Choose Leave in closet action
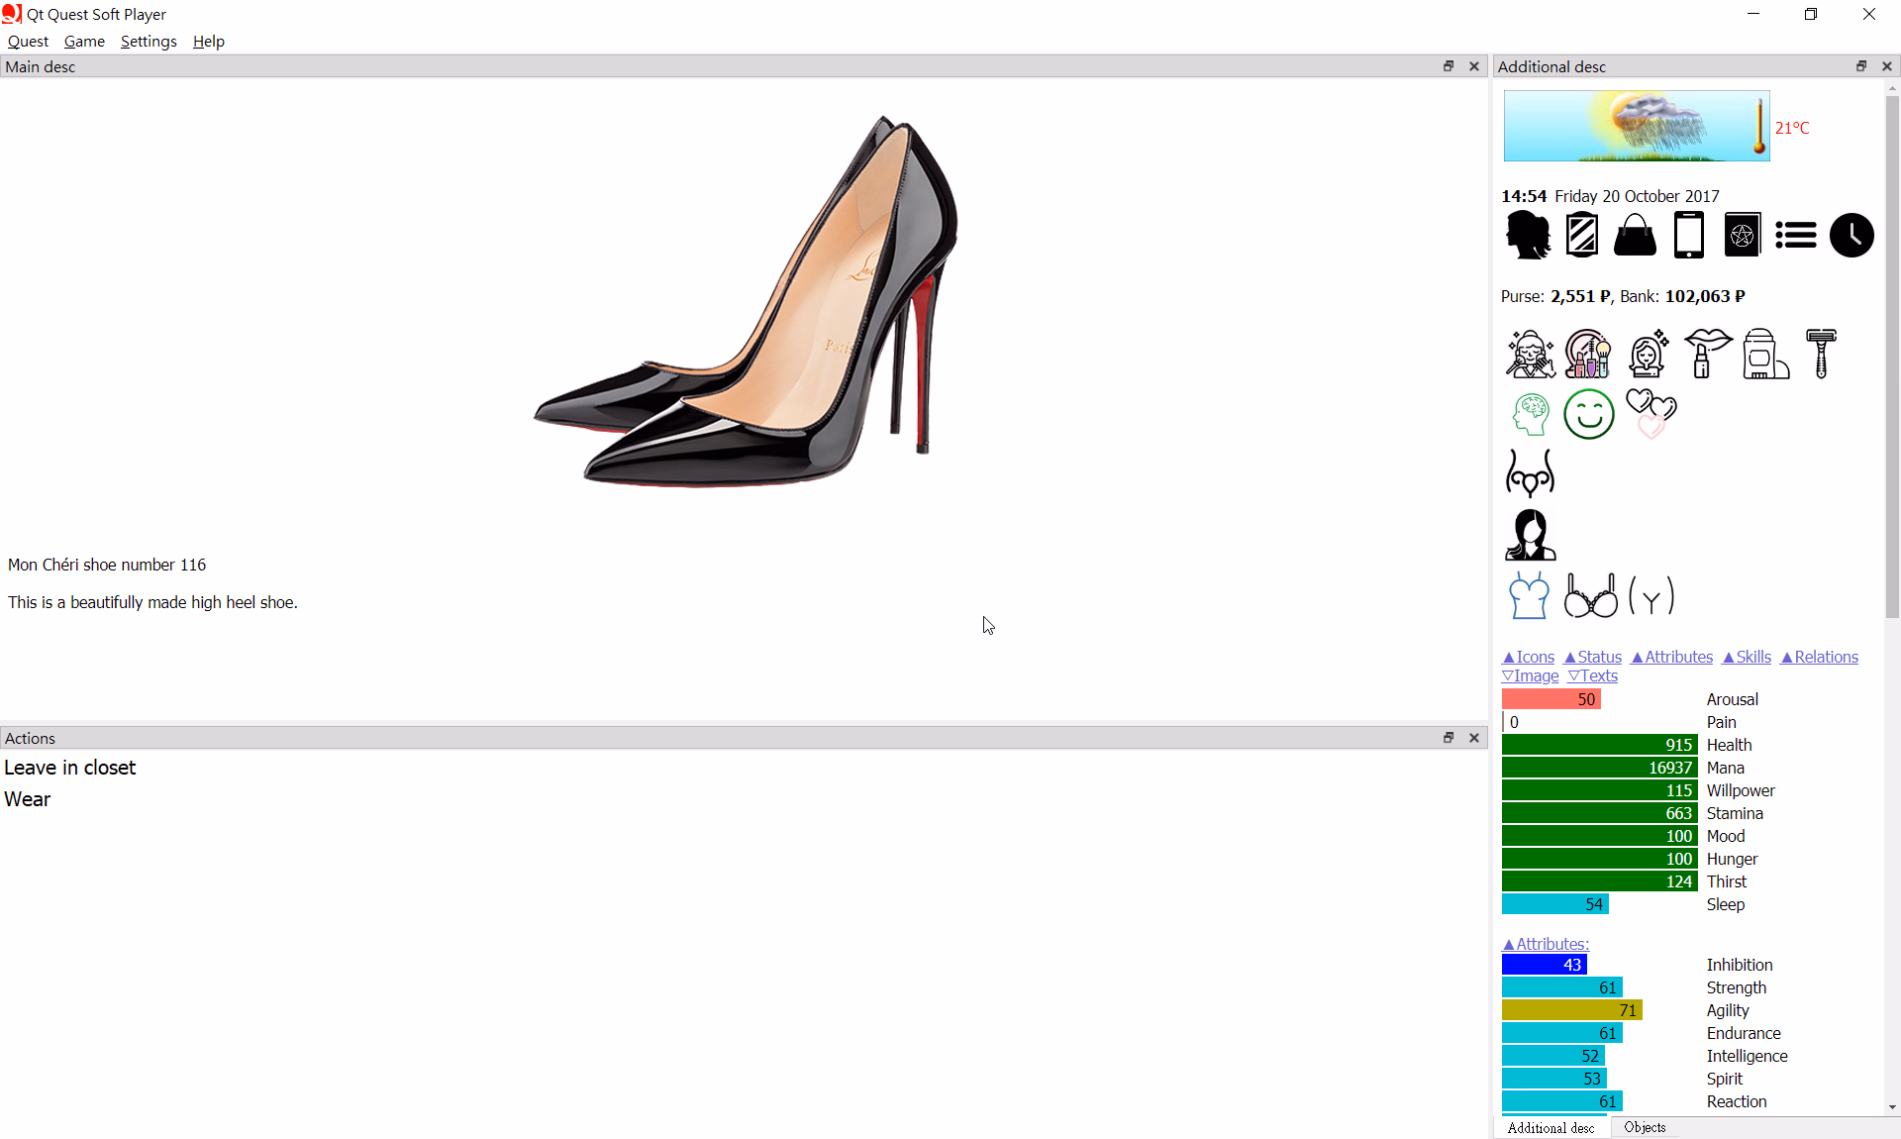 pos(69,768)
